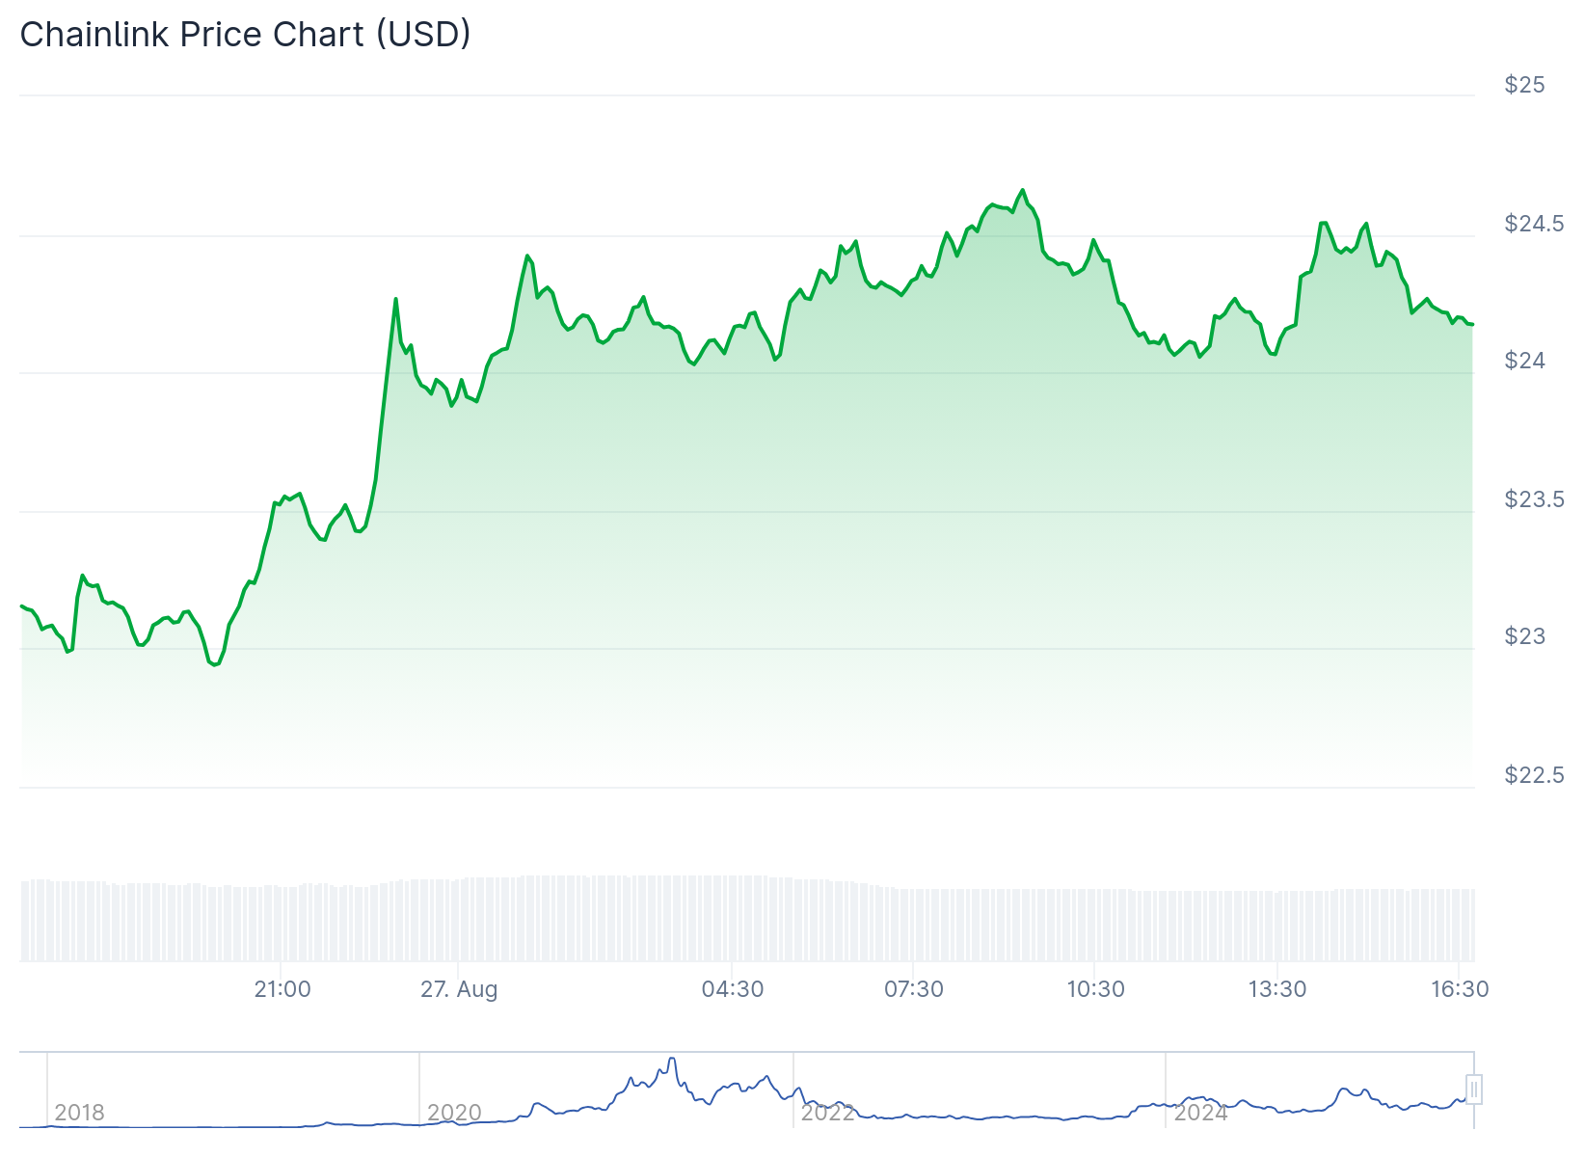Click the 10:30 time axis label
Screen dimensions: 1585x1157
[x=1095, y=989]
